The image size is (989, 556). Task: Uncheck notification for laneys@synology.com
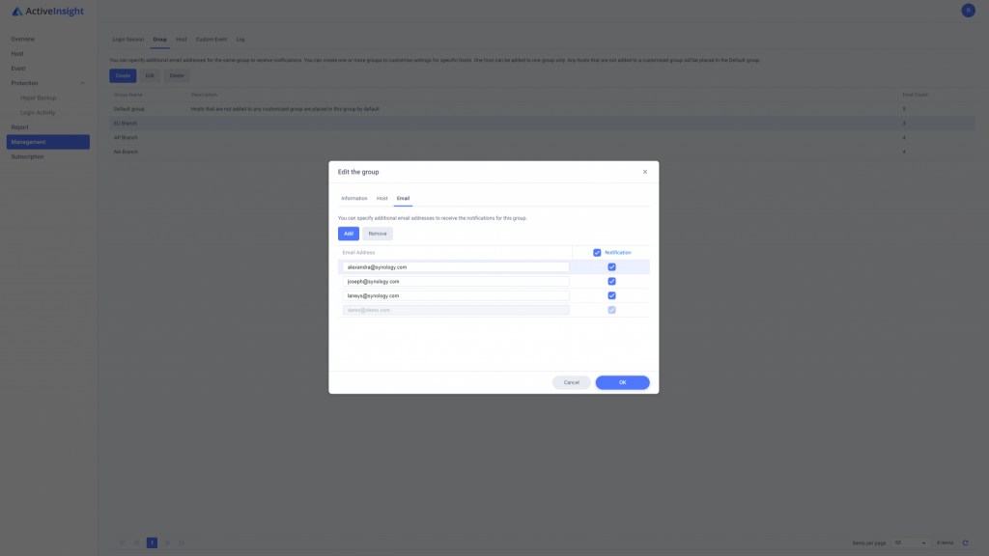(611, 295)
